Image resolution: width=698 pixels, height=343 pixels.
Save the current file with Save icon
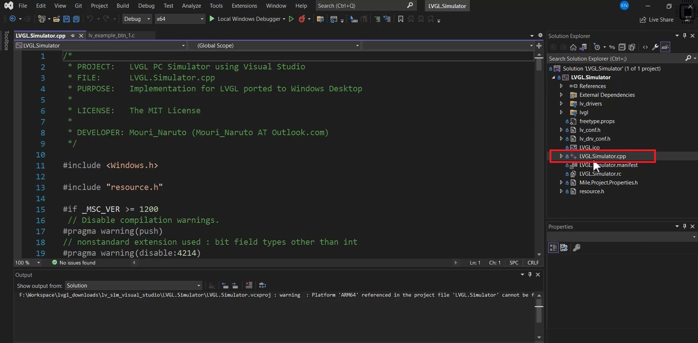tap(66, 19)
